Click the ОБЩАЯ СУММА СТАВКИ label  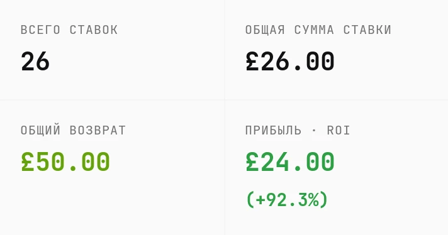pos(318,30)
